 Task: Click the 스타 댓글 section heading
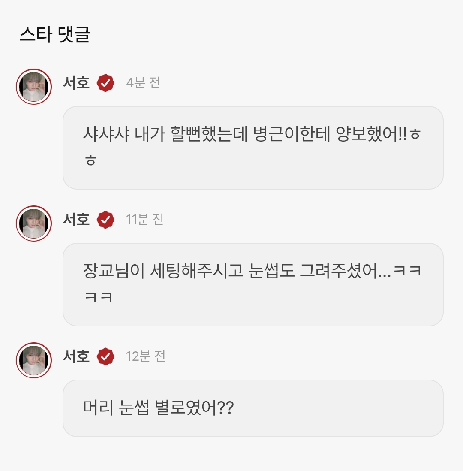click(55, 34)
